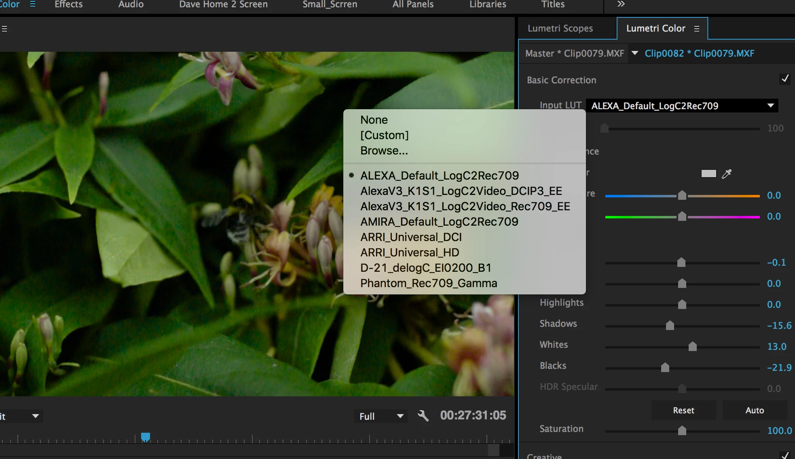Open the Lumetri Color panel menu icon

696,29
